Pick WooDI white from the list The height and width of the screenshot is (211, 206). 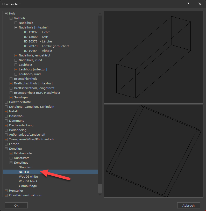[x=28, y=177]
